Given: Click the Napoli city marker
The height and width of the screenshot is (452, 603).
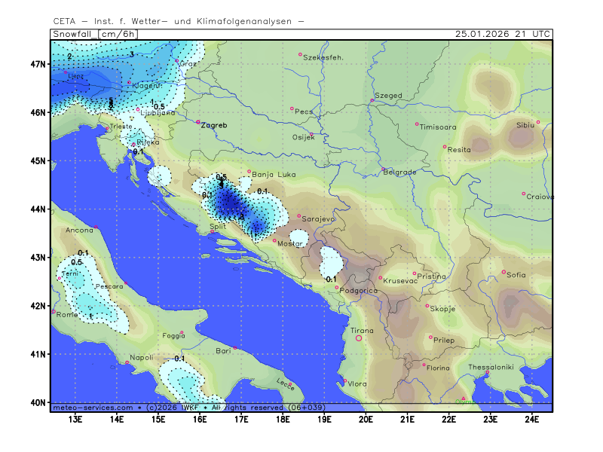Looking at the screenshot, I should [127, 363].
